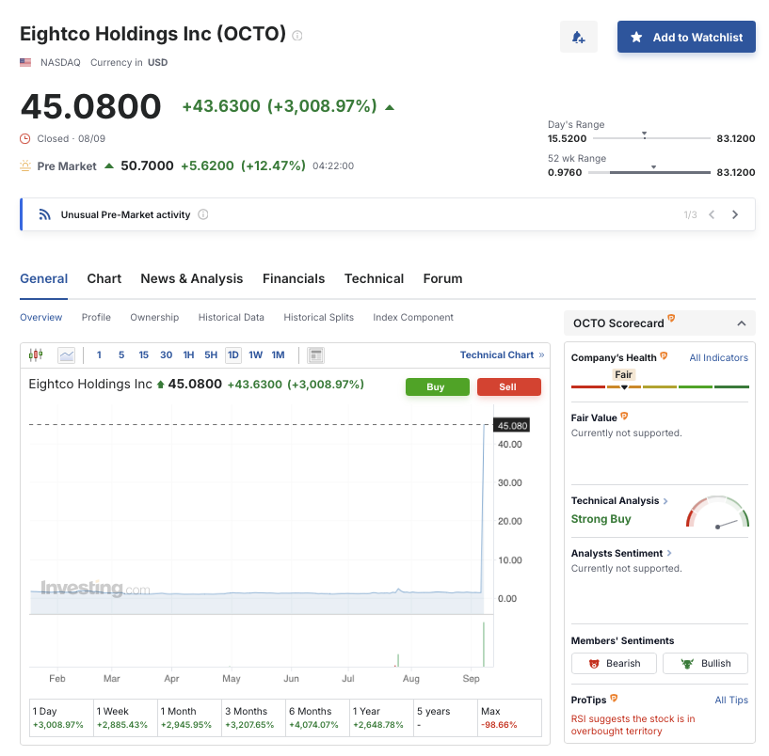This screenshot has width=769, height=756.
Task: Click the news overlay icon in chart toolbar
Action: [316, 355]
